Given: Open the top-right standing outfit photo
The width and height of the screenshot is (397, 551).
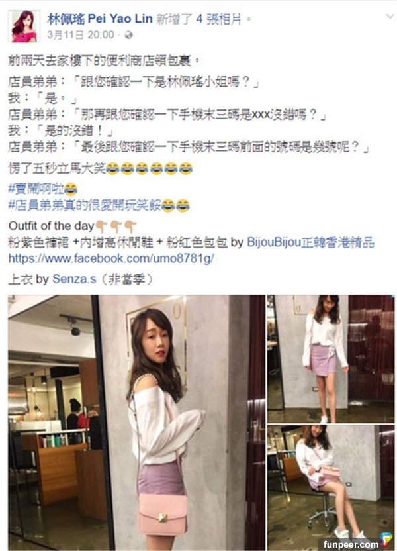Looking at the screenshot, I should [x=331, y=358].
